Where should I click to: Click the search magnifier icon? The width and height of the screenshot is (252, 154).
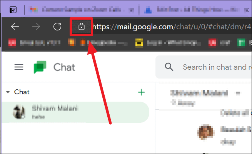[169, 67]
